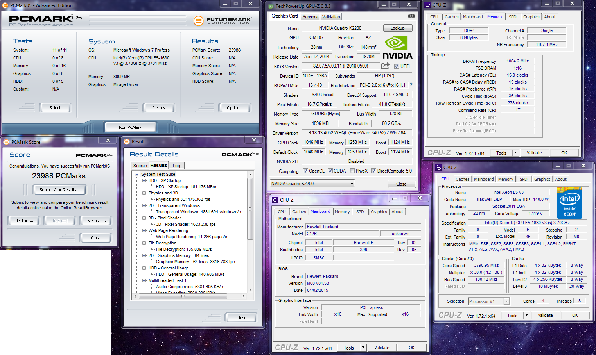Click the Details button in PCMark Score window
This screenshot has height=355, width=596.
coord(25,221)
